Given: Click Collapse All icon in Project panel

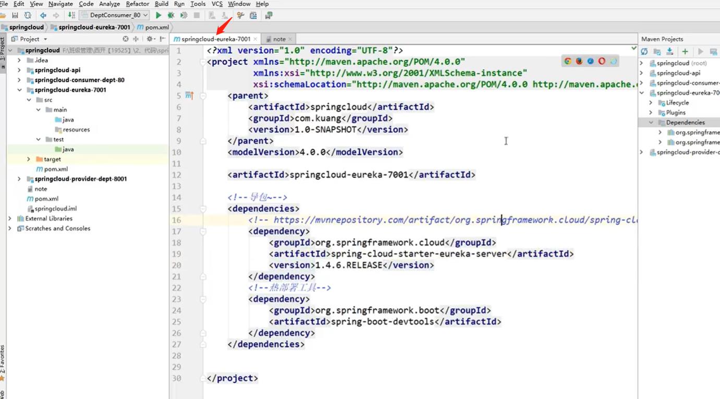Looking at the screenshot, I should pos(136,39).
